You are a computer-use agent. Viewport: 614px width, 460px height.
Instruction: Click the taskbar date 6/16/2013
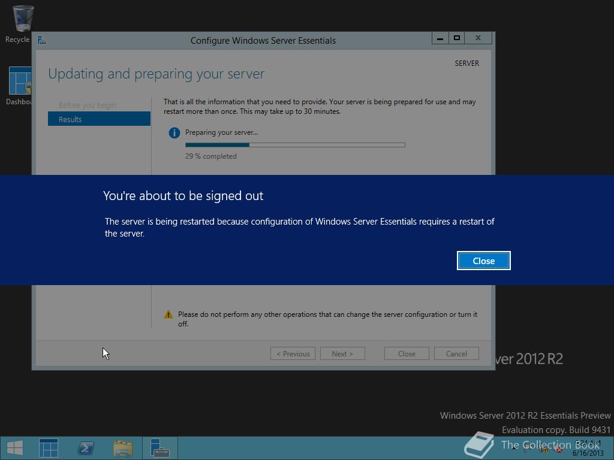tap(588, 454)
